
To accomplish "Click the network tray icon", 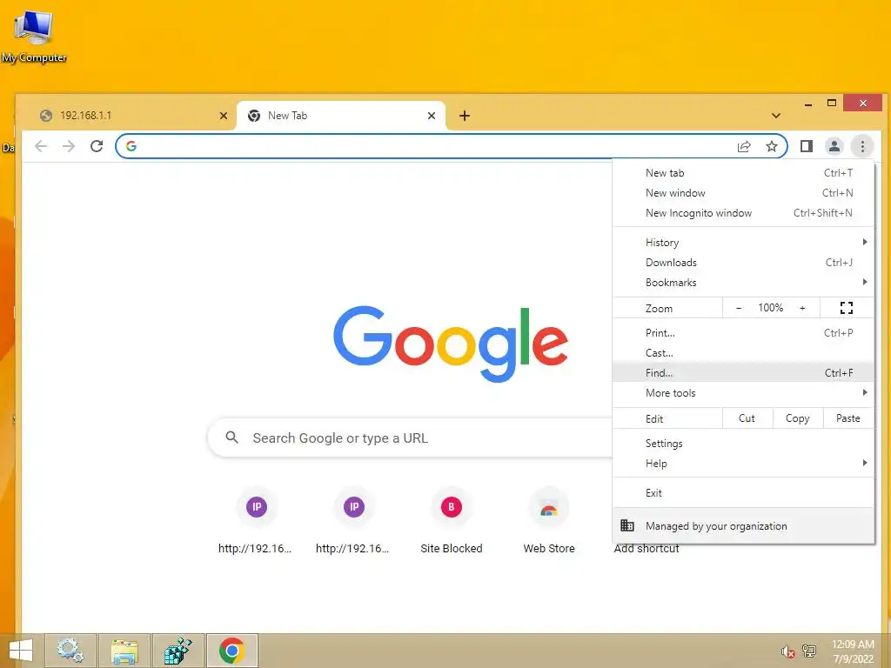I will pyautogui.click(x=809, y=651).
